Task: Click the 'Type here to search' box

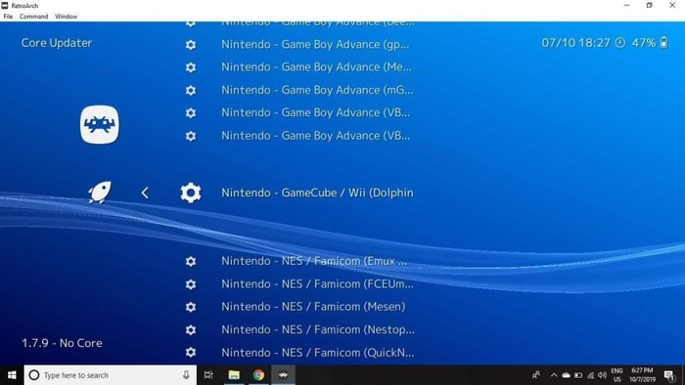Action: 110,375
